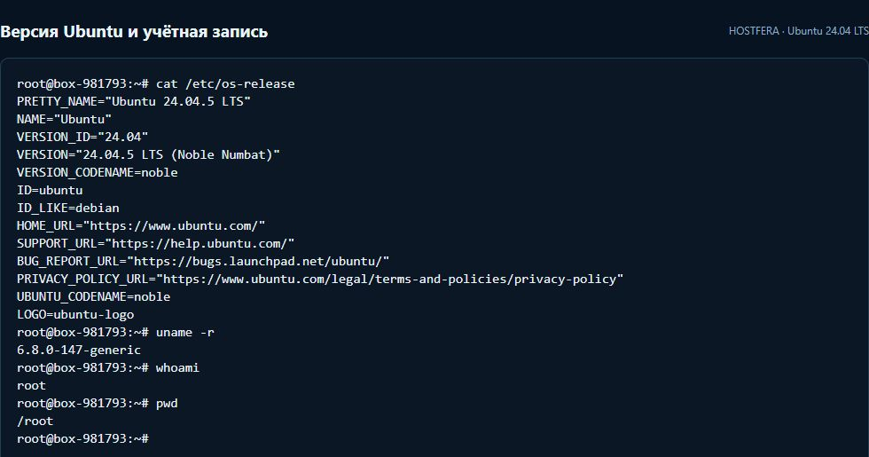Click the NAME="Ubuntu" line
This screenshot has height=457, width=869.
click(x=64, y=119)
